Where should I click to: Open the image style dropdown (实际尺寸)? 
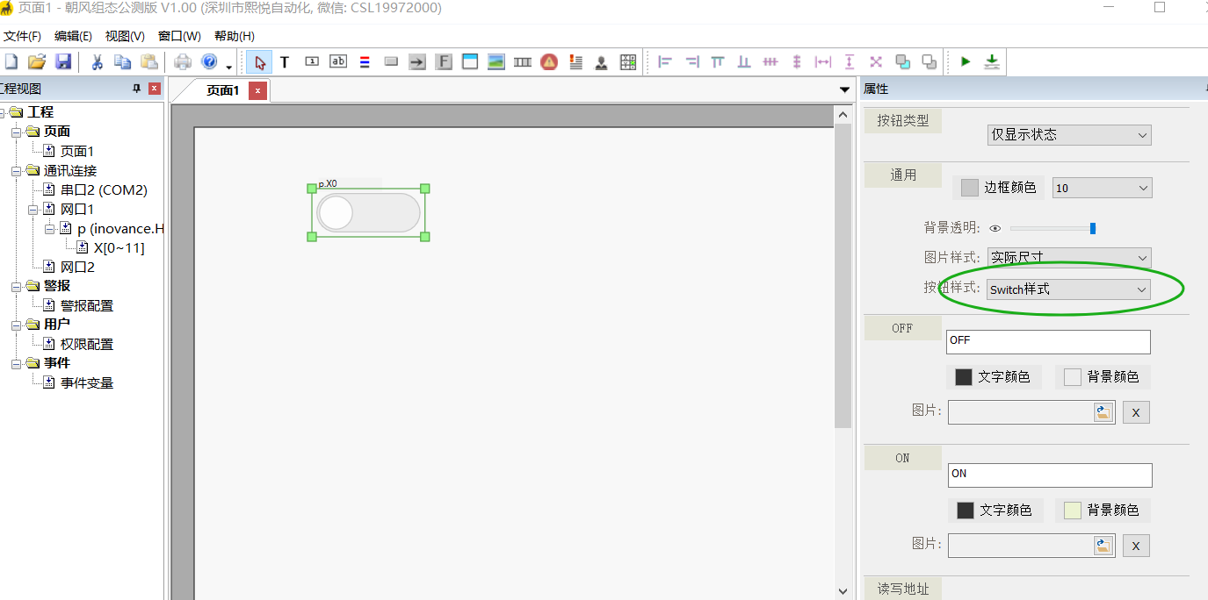coord(1069,258)
